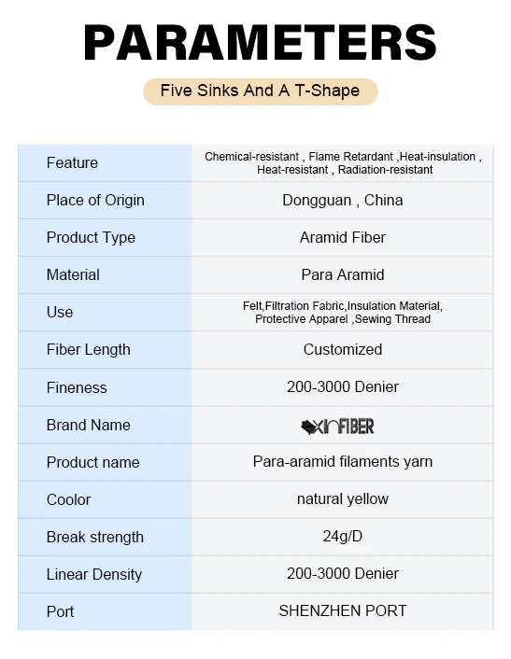The image size is (511, 659).
Task: Click the Chemical-resistant feature text
Action: click(x=251, y=157)
